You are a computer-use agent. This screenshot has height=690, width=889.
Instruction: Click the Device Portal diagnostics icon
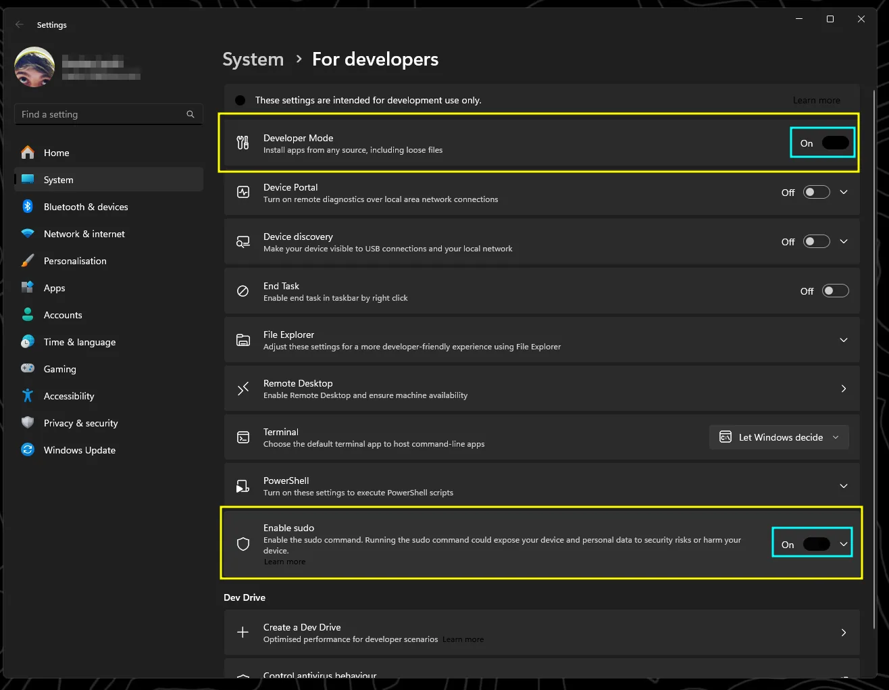pos(243,193)
